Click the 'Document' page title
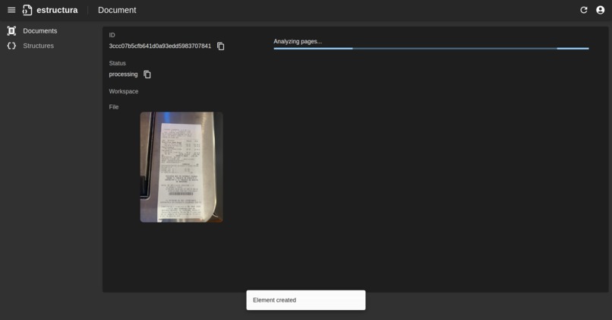Viewport: 612px width, 320px height. coord(117,10)
